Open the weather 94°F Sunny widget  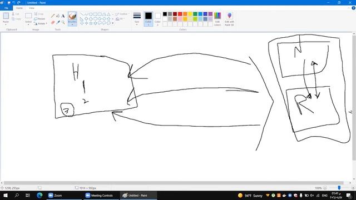[250, 196]
